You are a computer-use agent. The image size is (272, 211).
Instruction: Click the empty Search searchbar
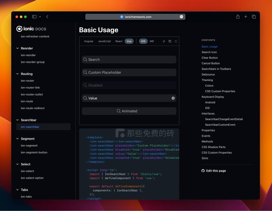tap(129, 59)
